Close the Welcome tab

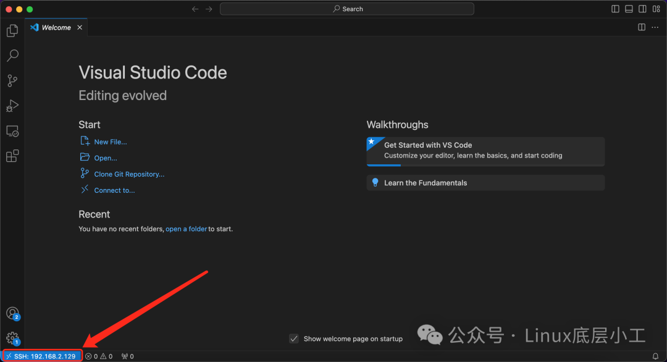point(80,27)
